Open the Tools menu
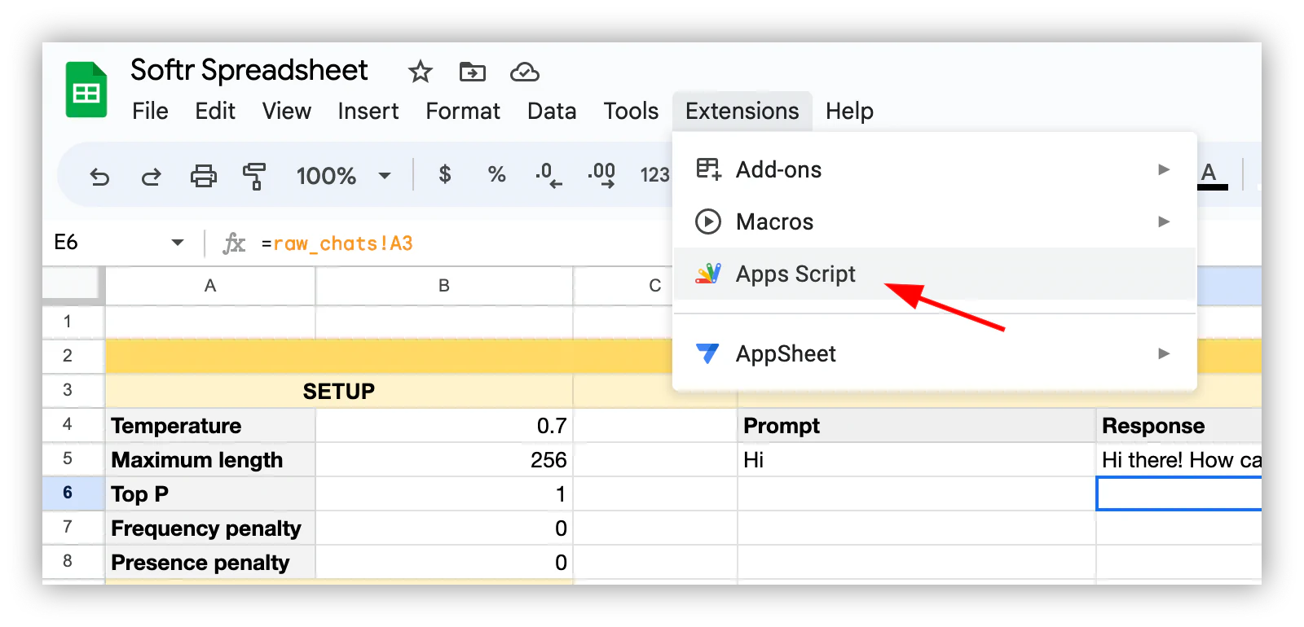 click(631, 111)
